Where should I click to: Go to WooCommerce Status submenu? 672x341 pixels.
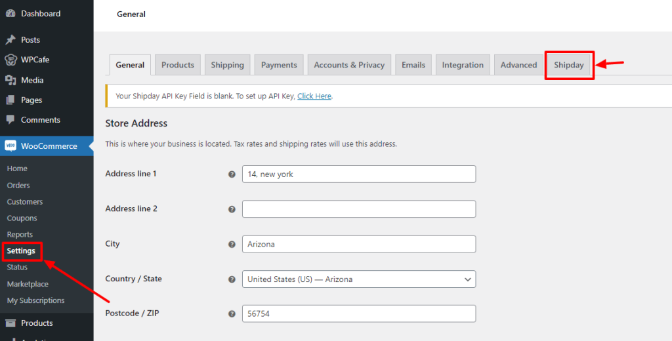[17, 268]
